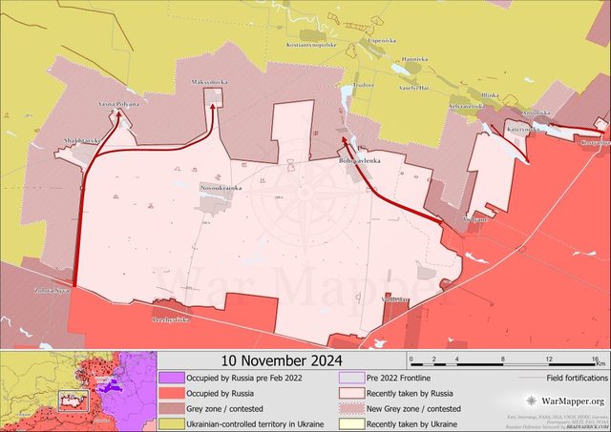Click the 'Field fortifications' legend entry
611x432 pixels.
coord(572,378)
